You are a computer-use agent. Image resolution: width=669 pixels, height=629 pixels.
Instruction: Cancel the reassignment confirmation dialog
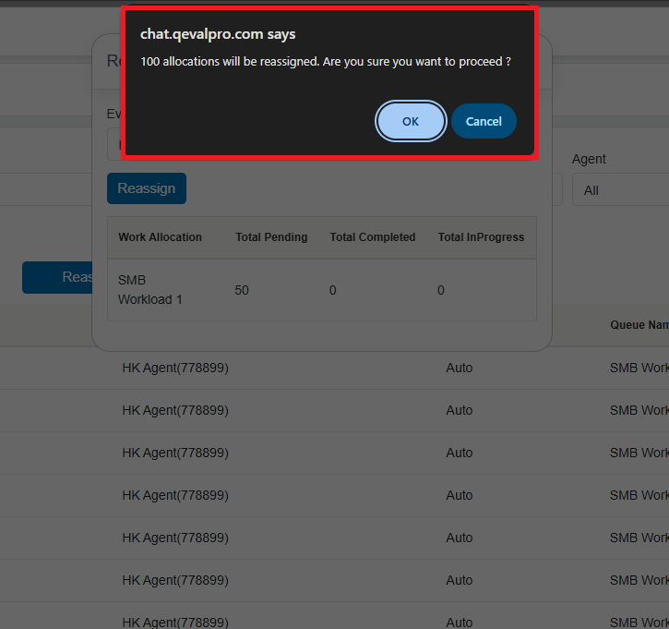tap(484, 121)
